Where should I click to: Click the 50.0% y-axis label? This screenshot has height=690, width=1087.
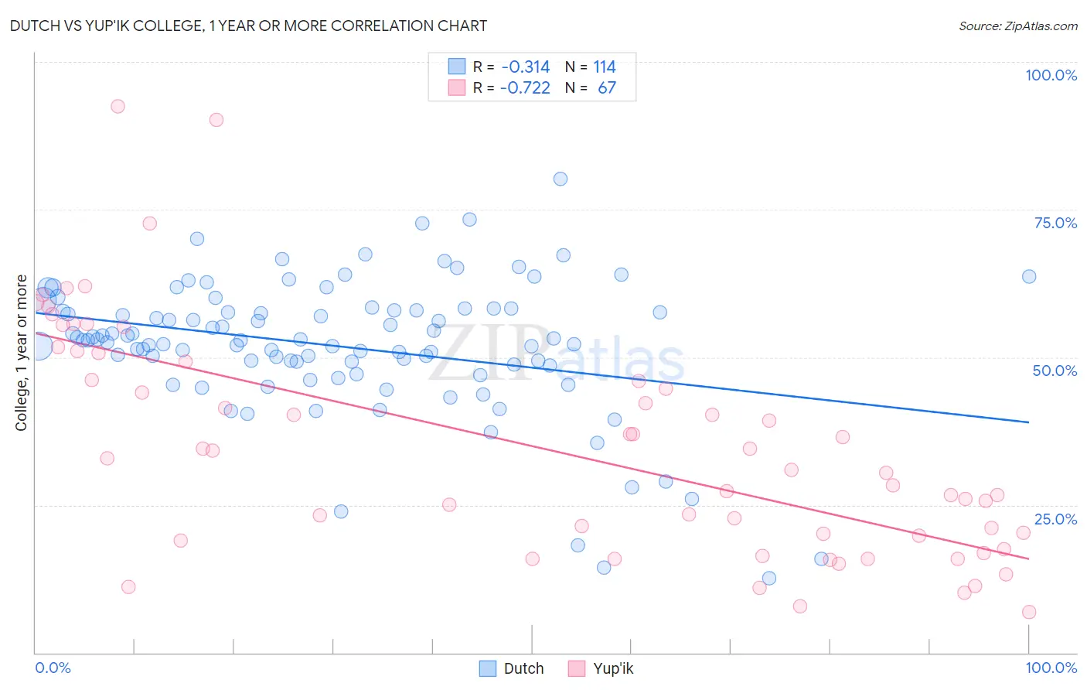pyautogui.click(x=1055, y=371)
